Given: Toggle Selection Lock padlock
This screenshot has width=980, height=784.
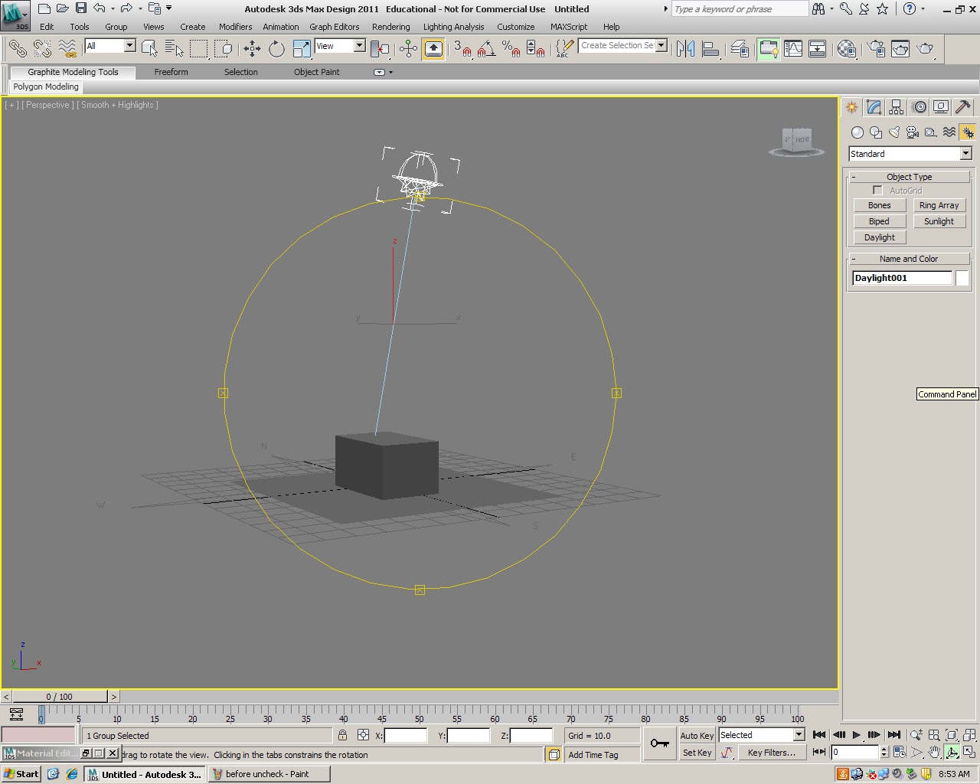Looking at the screenshot, I should pyautogui.click(x=343, y=735).
